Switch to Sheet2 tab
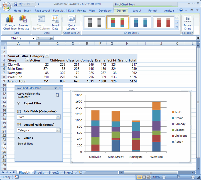 (54, 172)
